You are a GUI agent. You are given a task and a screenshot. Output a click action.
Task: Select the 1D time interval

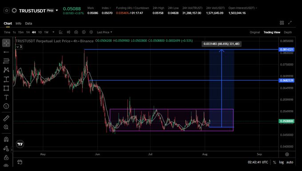(x=40, y=32)
